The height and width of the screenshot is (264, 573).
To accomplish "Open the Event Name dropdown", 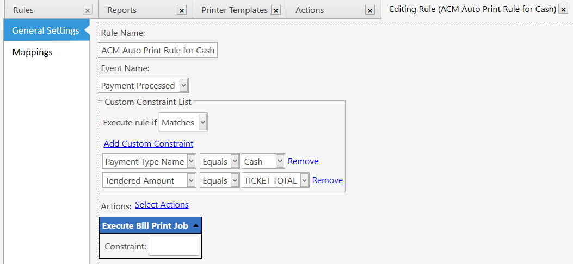I will 183,85.
